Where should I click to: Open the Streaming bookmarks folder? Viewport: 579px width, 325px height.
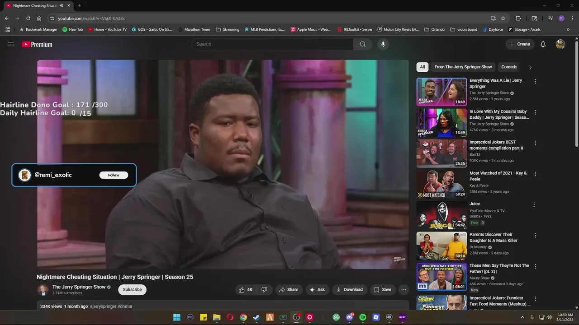point(228,29)
